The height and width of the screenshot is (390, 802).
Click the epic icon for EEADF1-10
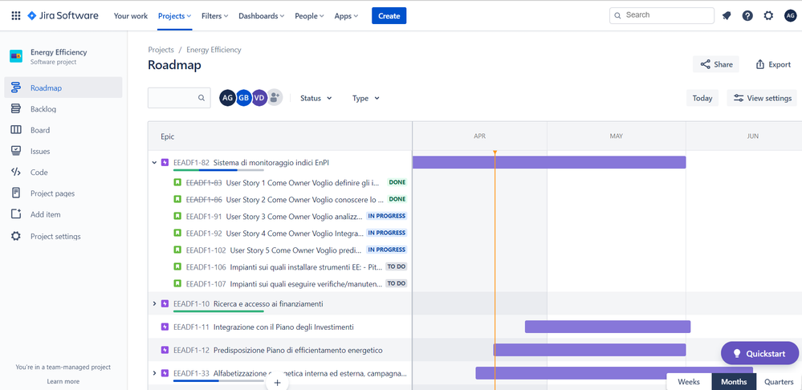[165, 303]
